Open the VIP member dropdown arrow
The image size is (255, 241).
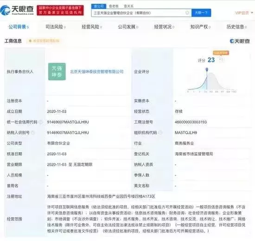252,13
